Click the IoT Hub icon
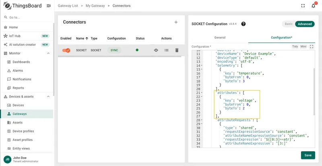 [6, 36]
